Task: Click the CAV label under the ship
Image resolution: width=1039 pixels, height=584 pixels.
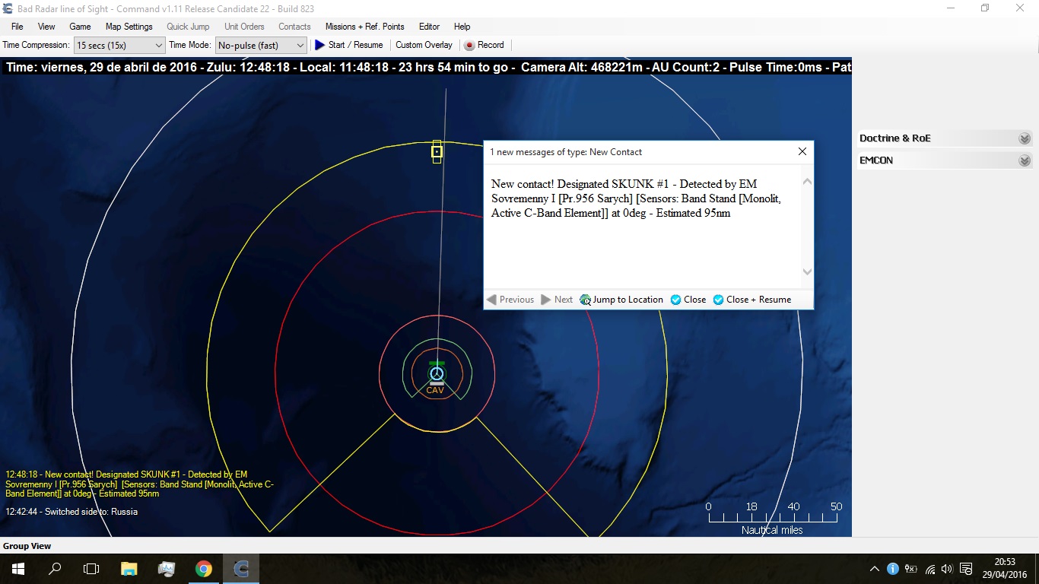Action: 435,391
